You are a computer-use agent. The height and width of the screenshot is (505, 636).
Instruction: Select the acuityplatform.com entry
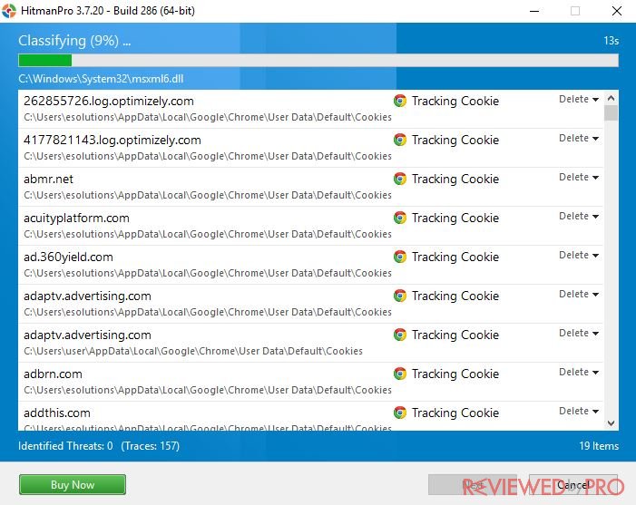(310, 226)
